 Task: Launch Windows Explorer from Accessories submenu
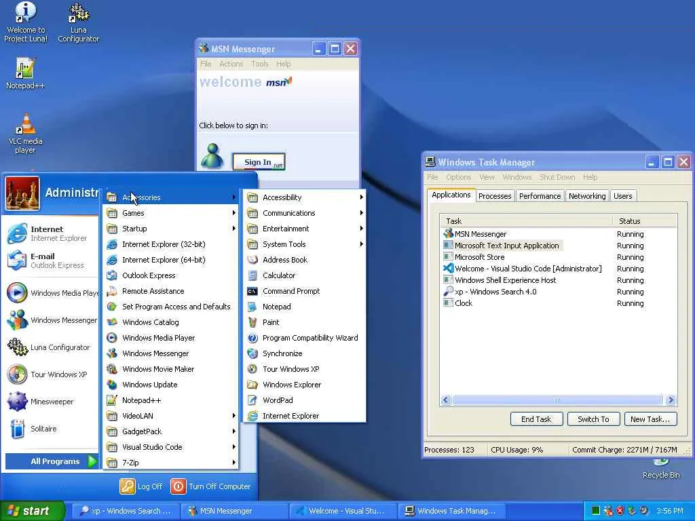[303, 385]
